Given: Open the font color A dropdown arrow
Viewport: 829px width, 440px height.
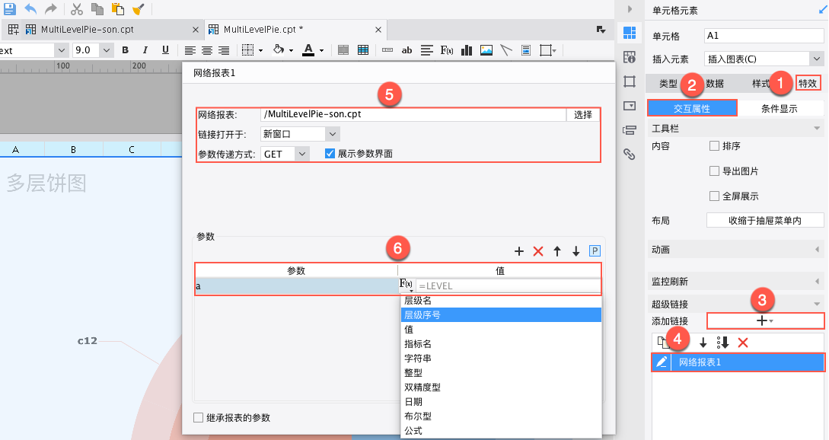Looking at the screenshot, I should (321, 51).
